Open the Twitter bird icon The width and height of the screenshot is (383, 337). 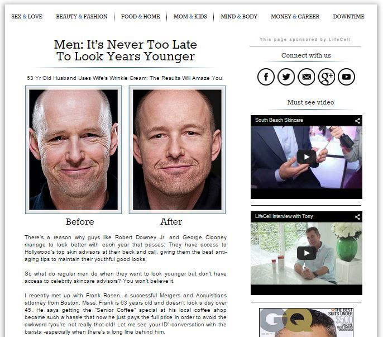pos(286,77)
